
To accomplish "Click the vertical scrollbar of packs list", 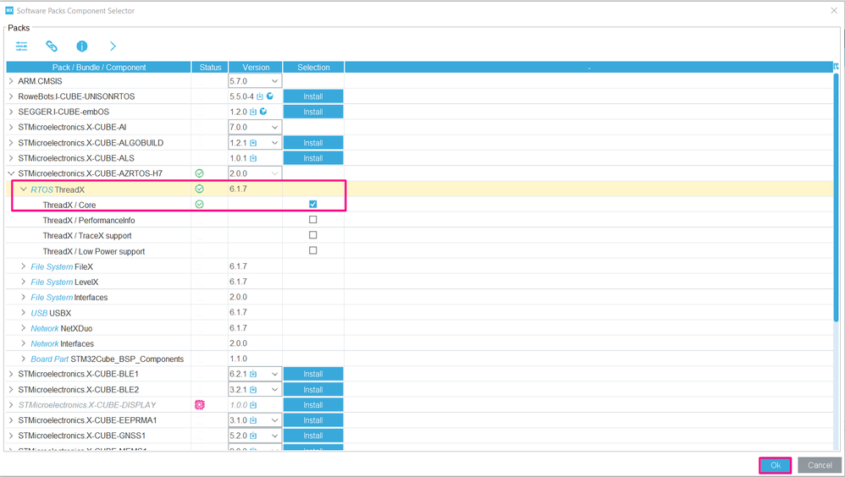I will click(x=836, y=196).
